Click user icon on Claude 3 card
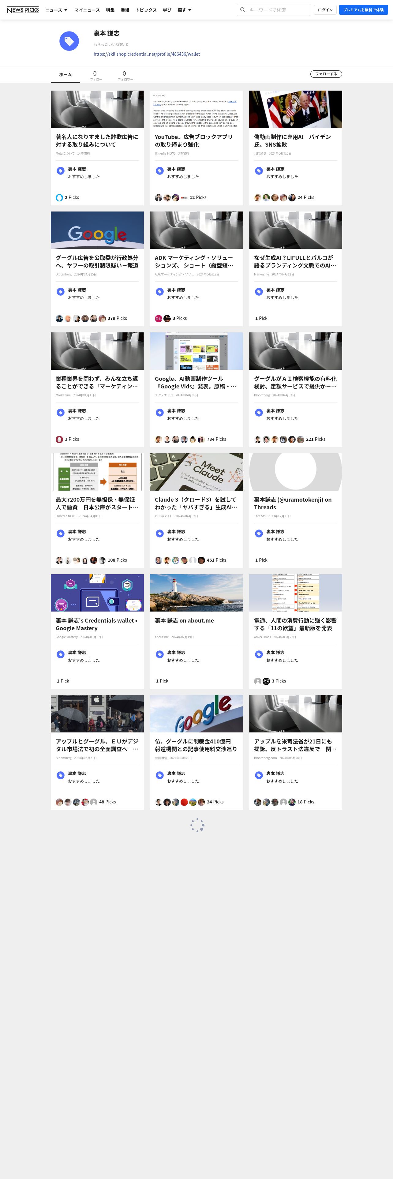The image size is (393, 1179). [x=160, y=533]
